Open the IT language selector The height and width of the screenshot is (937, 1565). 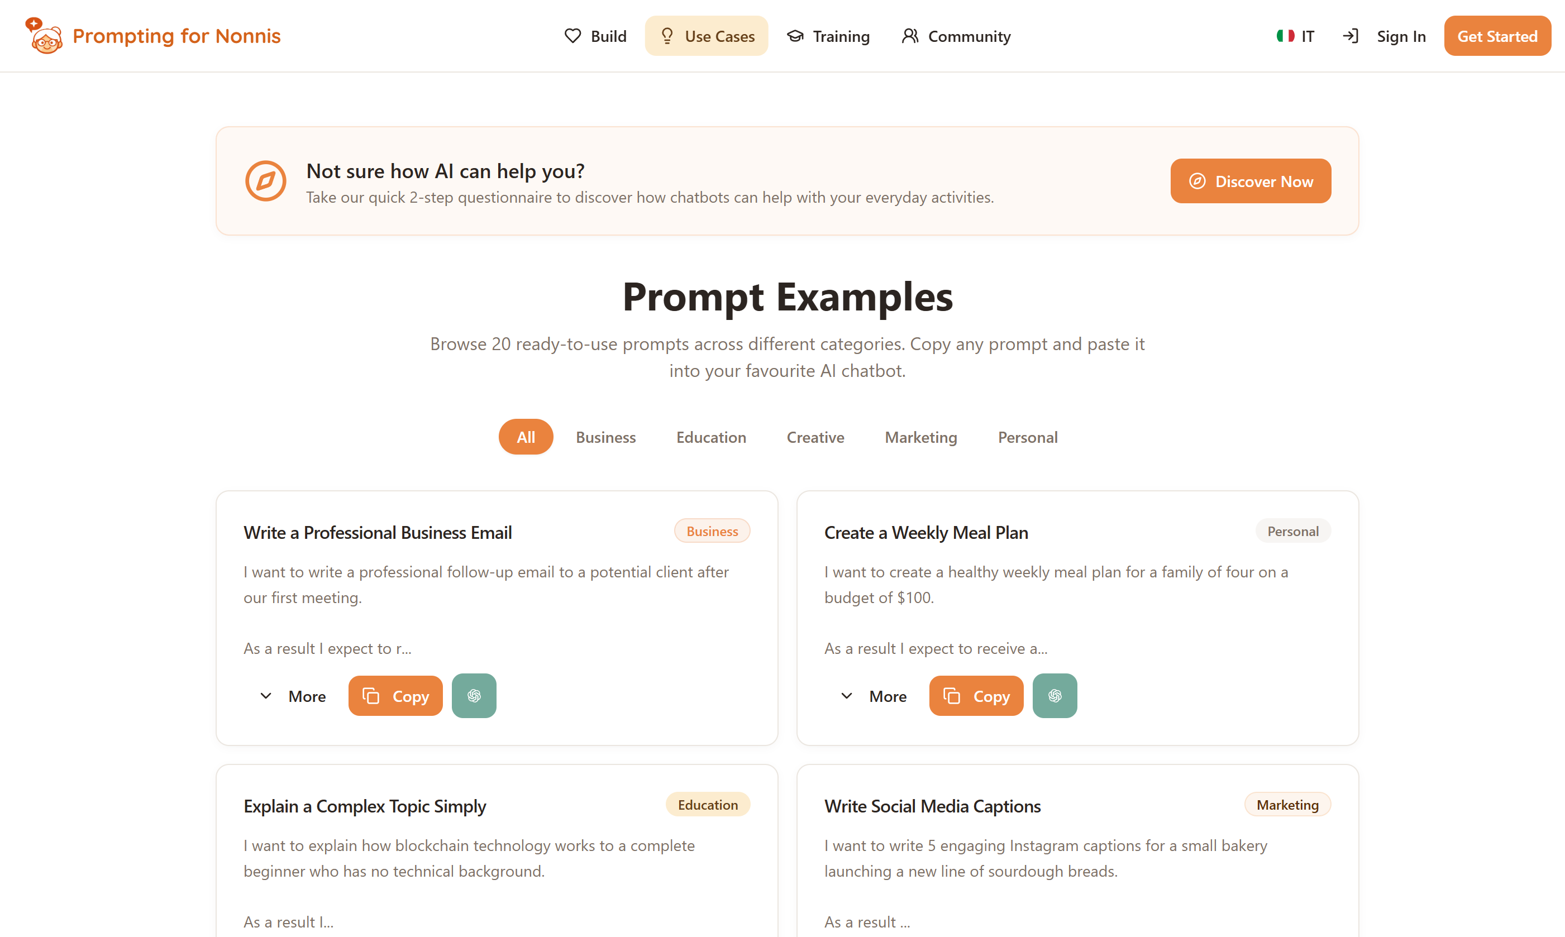(x=1294, y=36)
